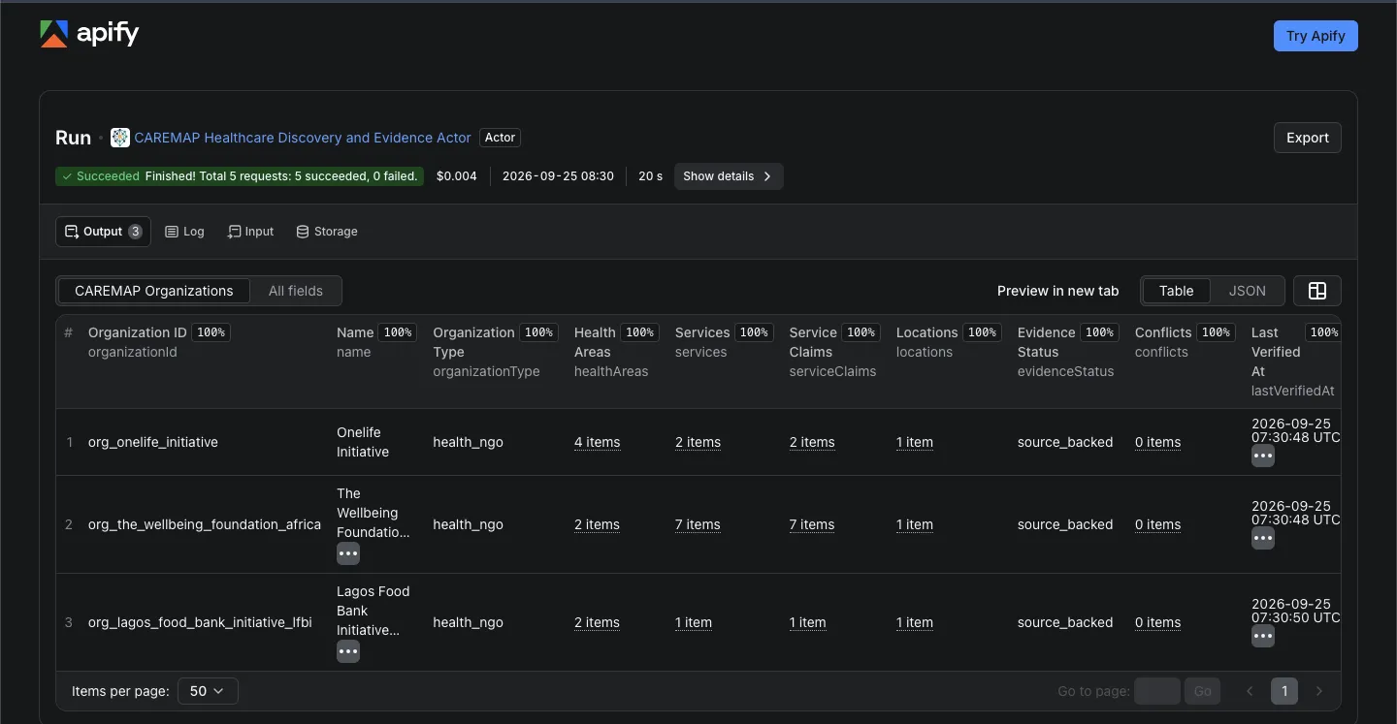Click the Conflicts column header
Screen dimensions: 1397x724
(1186, 342)
